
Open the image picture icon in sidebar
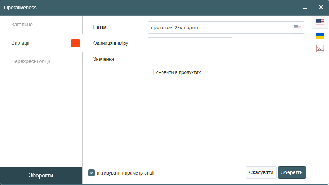pyautogui.click(x=320, y=48)
